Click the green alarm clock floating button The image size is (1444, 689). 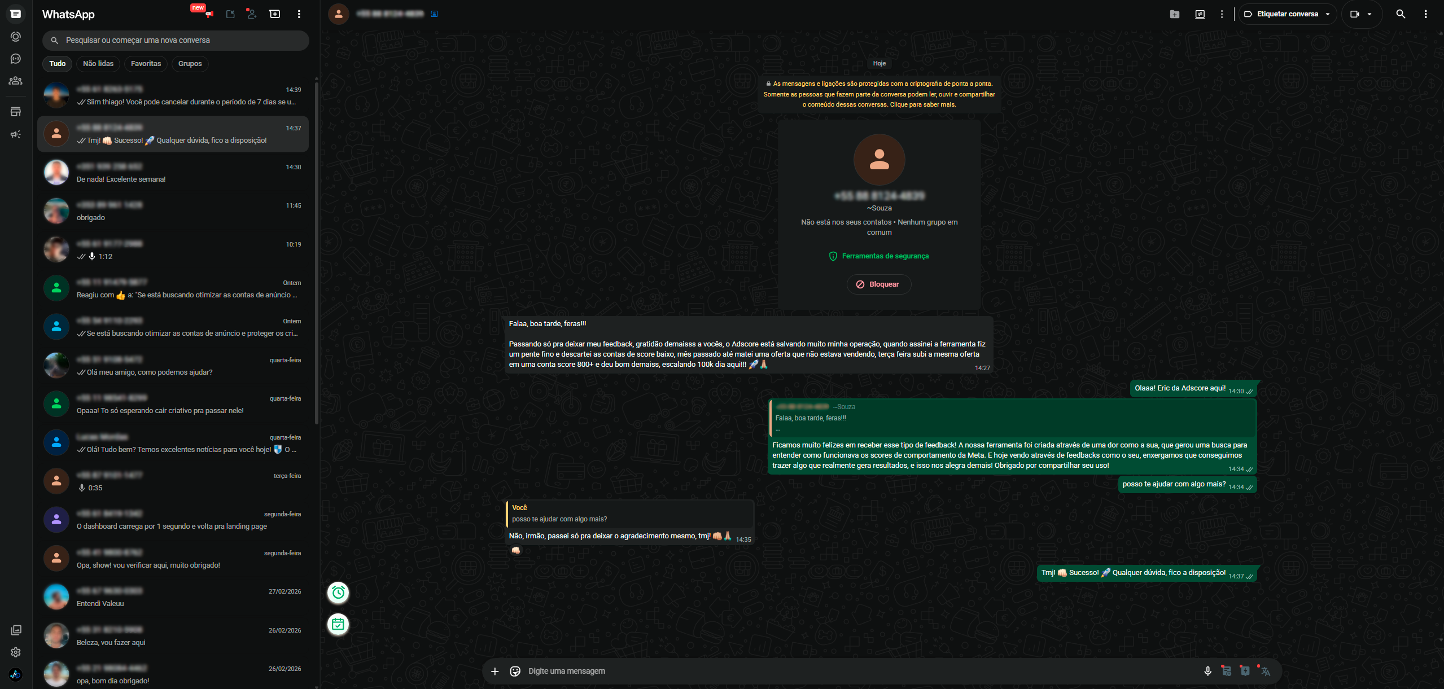click(338, 593)
